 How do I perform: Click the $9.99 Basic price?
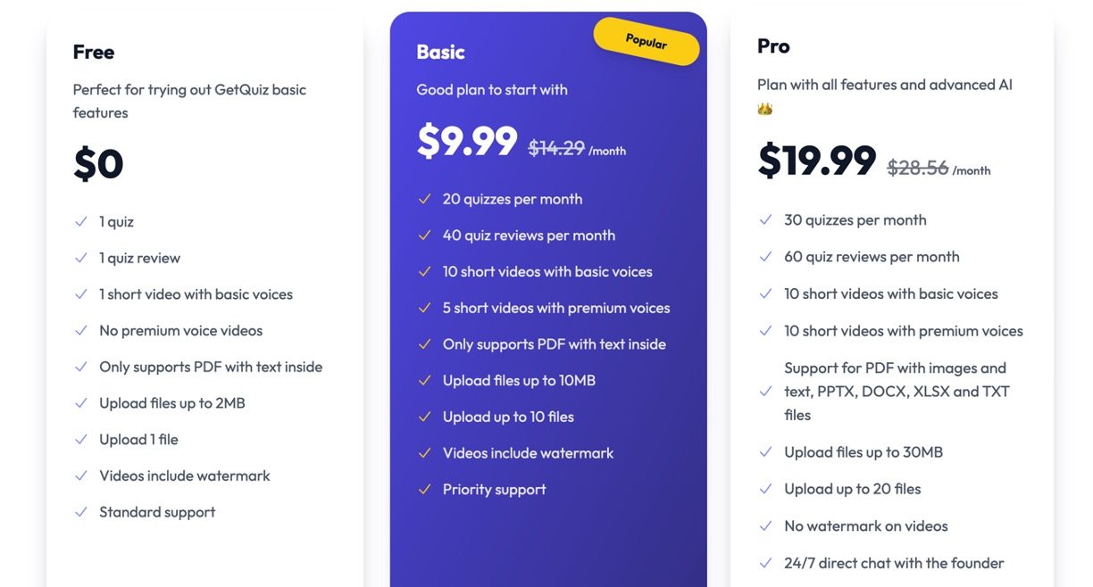click(467, 141)
